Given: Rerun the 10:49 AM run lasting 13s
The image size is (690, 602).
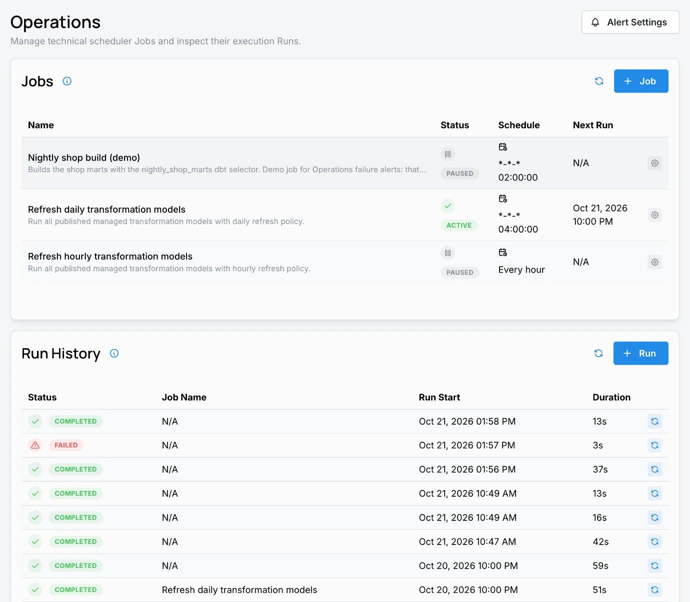Looking at the screenshot, I should tap(654, 493).
